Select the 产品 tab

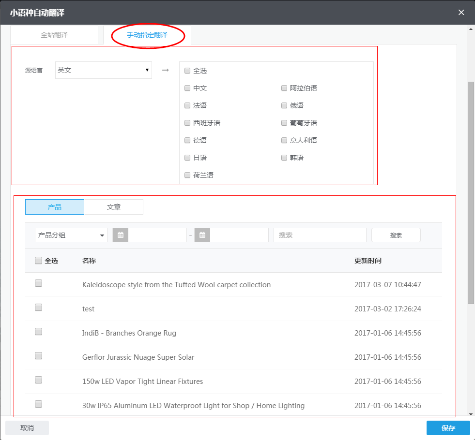pyautogui.click(x=55, y=207)
